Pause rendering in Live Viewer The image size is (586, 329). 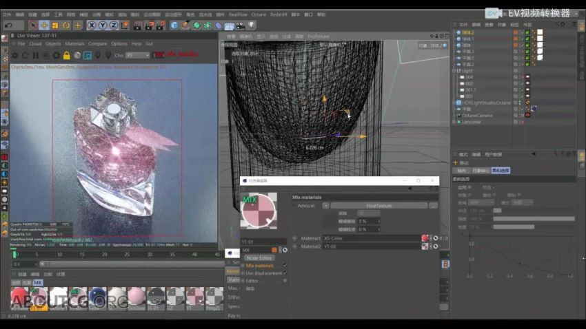click(x=35, y=55)
